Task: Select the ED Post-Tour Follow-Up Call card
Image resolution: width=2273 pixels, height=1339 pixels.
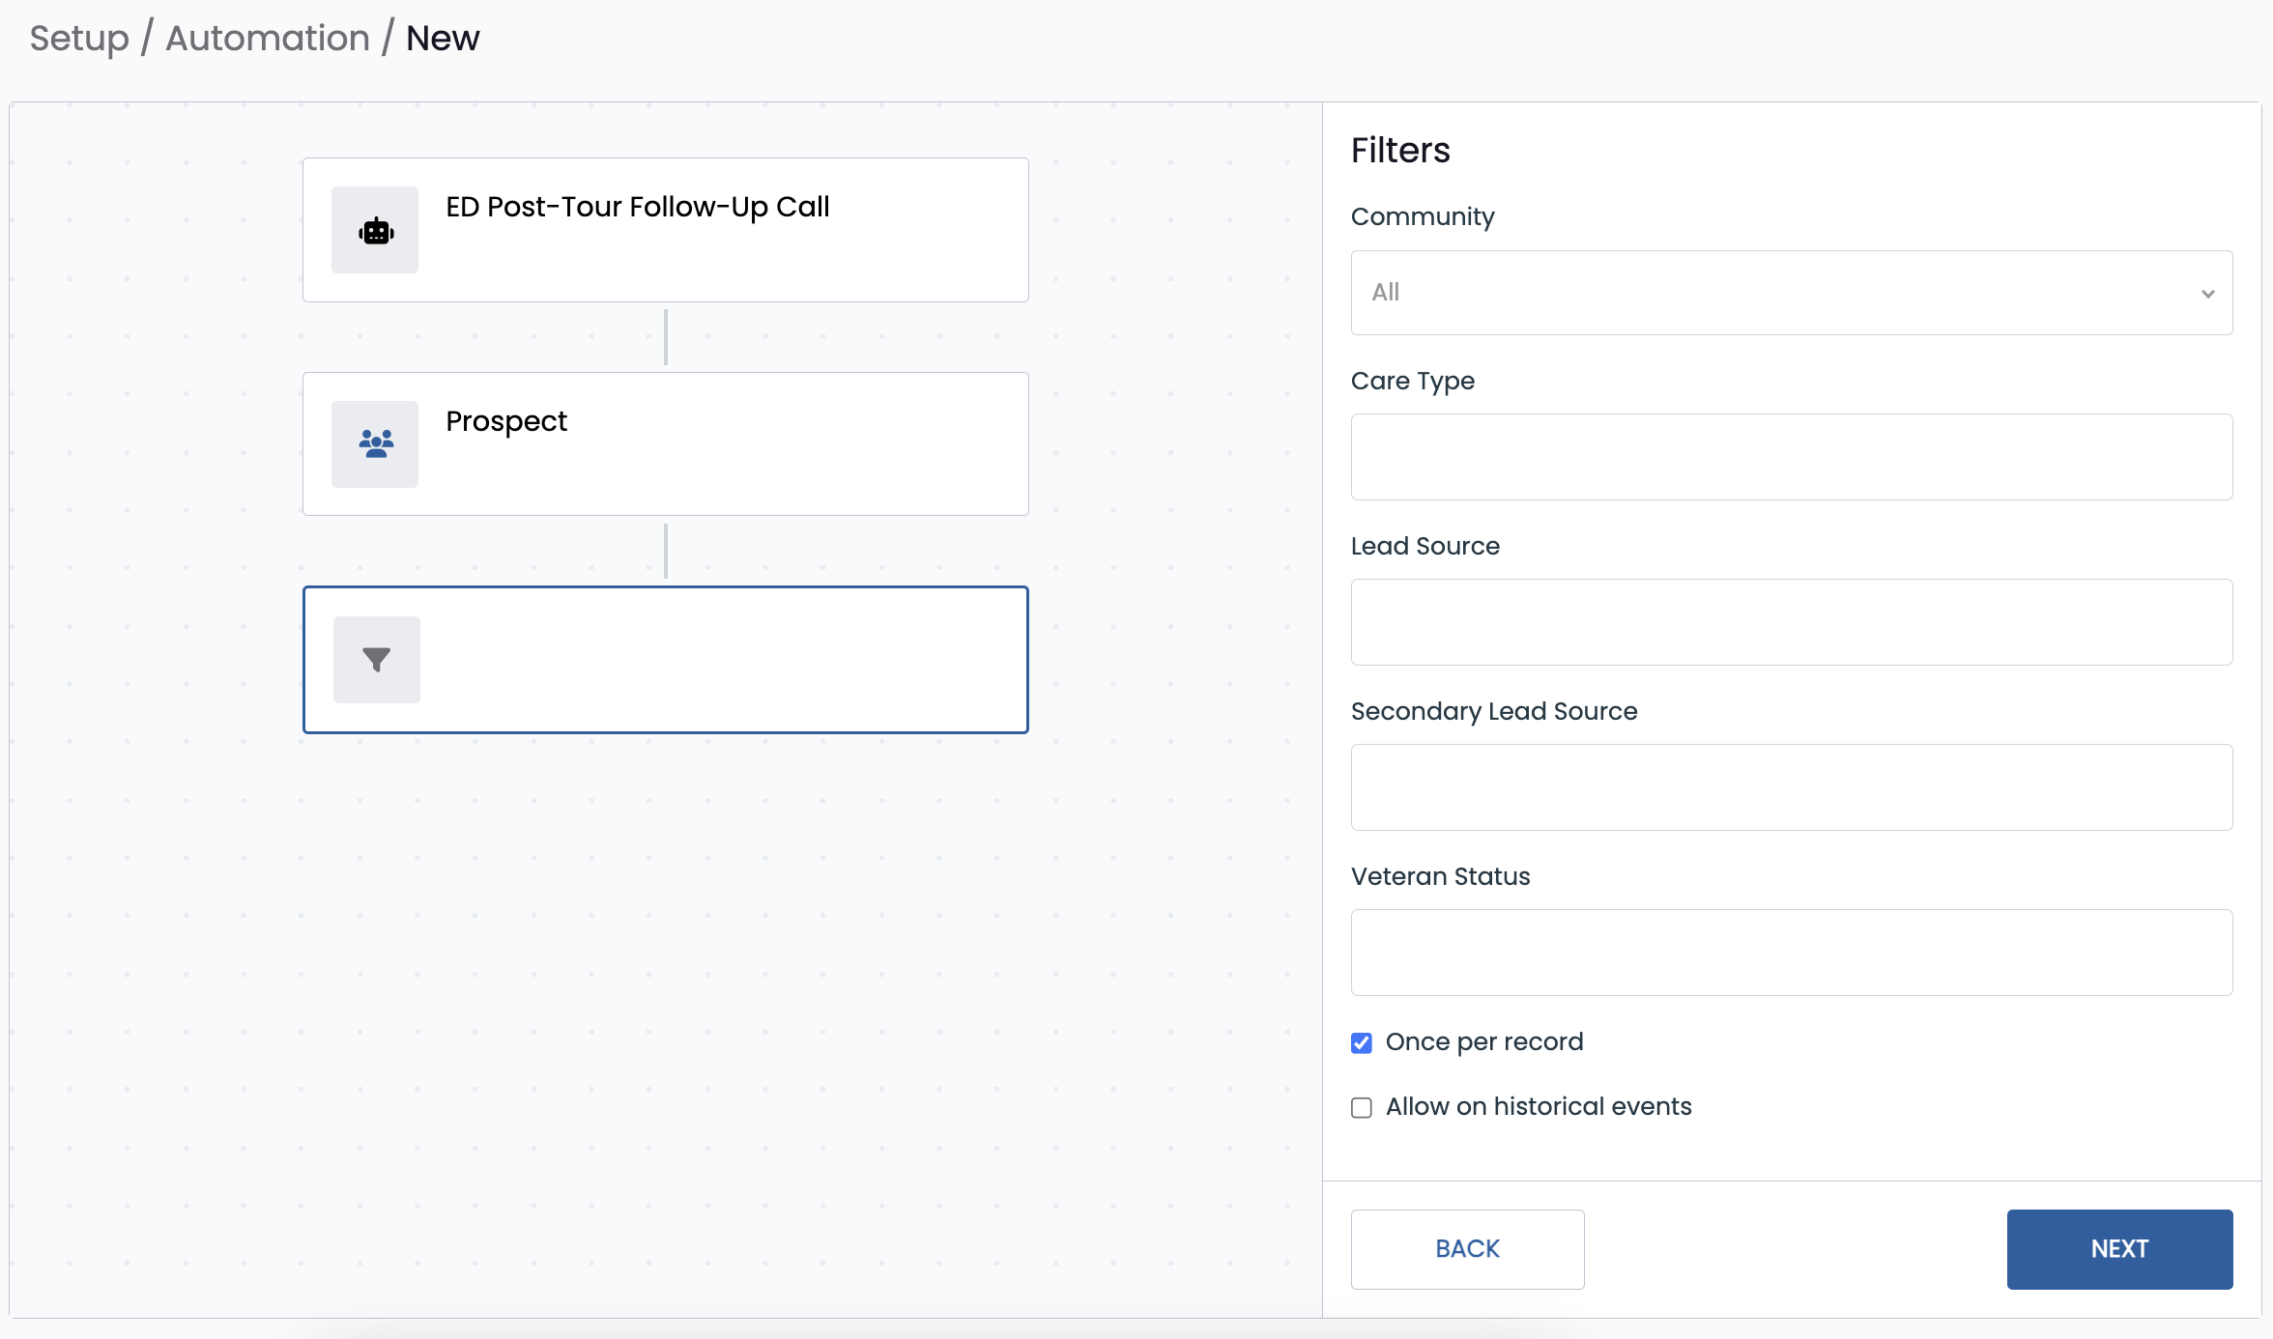Action: pyautogui.click(x=666, y=230)
